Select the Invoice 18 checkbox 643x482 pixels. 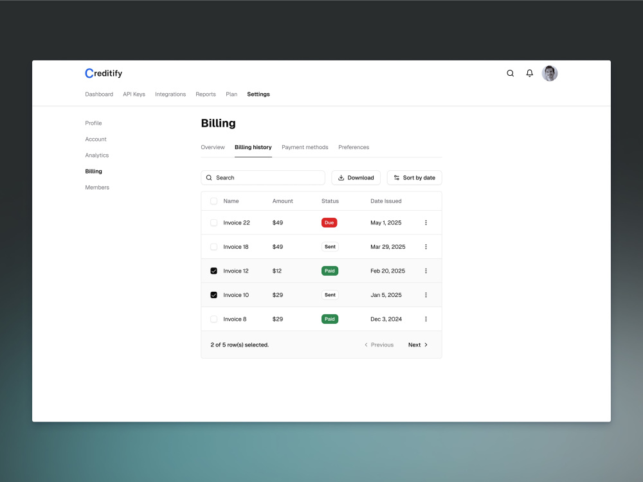click(213, 247)
